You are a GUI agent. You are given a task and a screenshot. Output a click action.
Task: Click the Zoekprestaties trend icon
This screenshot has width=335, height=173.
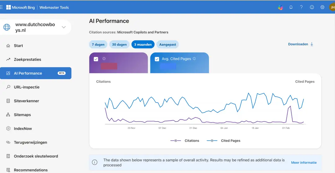point(8,60)
